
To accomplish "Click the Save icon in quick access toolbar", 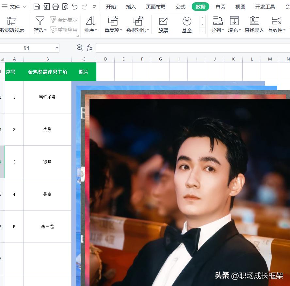I will pyautogui.click(x=36, y=6).
